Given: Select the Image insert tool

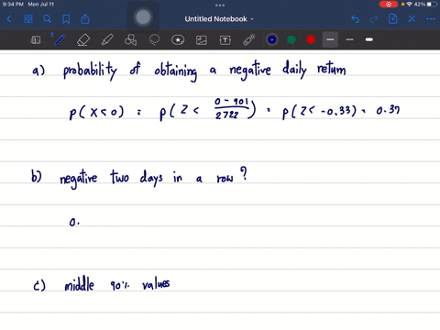Looking at the screenshot, I should (202, 40).
